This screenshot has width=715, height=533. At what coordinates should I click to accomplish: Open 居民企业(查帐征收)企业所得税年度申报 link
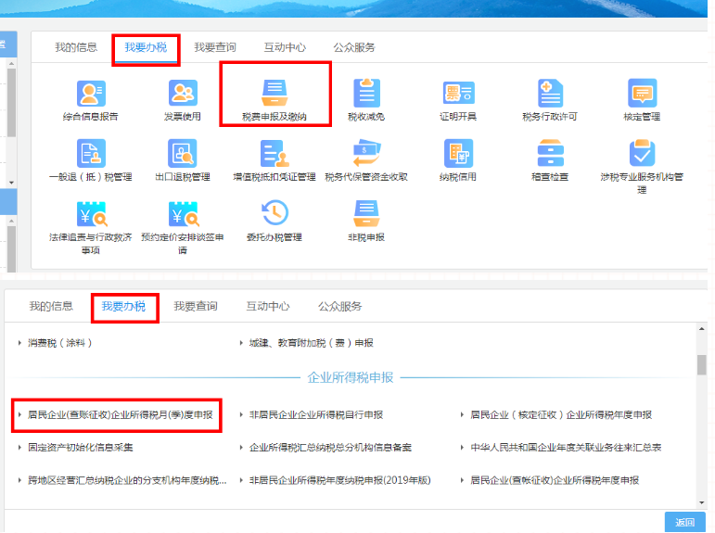(555, 480)
